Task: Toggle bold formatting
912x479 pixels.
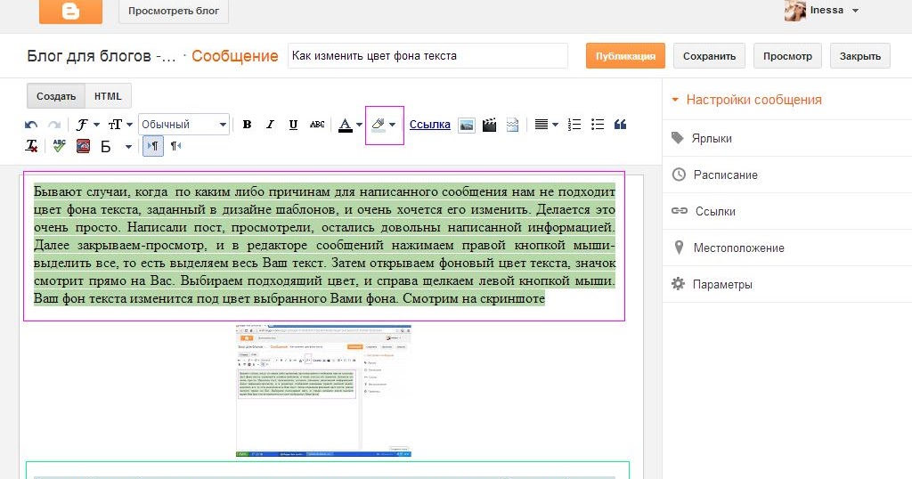Action: 248,125
